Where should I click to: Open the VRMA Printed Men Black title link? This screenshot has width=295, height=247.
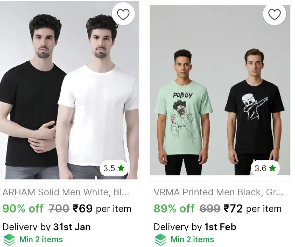[219, 192]
